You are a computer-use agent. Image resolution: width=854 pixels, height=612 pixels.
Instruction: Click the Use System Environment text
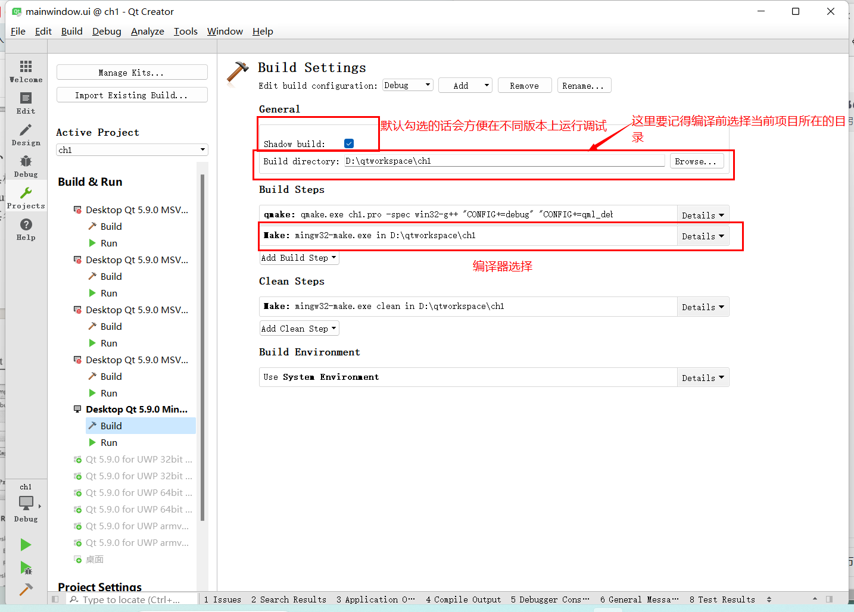pos(321,377)
